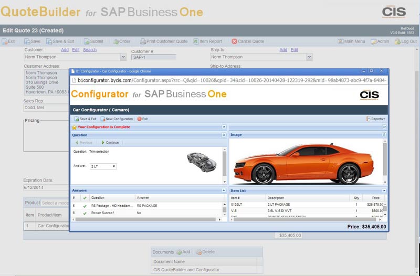The width and height of the screenshot is (420, 276).
Task: Collapse the Question panel
Action: [x=224, y=135]
